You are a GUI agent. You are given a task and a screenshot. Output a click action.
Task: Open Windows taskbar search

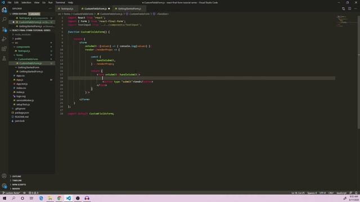point(13,198)
